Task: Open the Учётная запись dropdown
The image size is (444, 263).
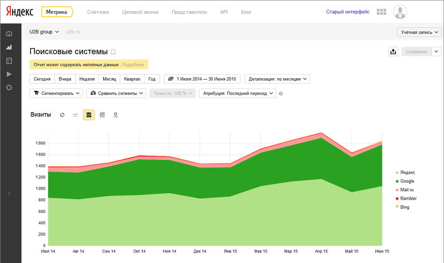Action: (x=419, y=32)
